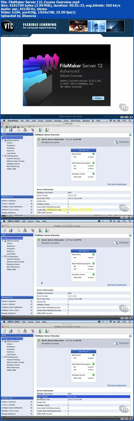The image size is (134, 421).
Task: Click the blue help icon in the 00:00:57 frame
Action: (130, 235)
